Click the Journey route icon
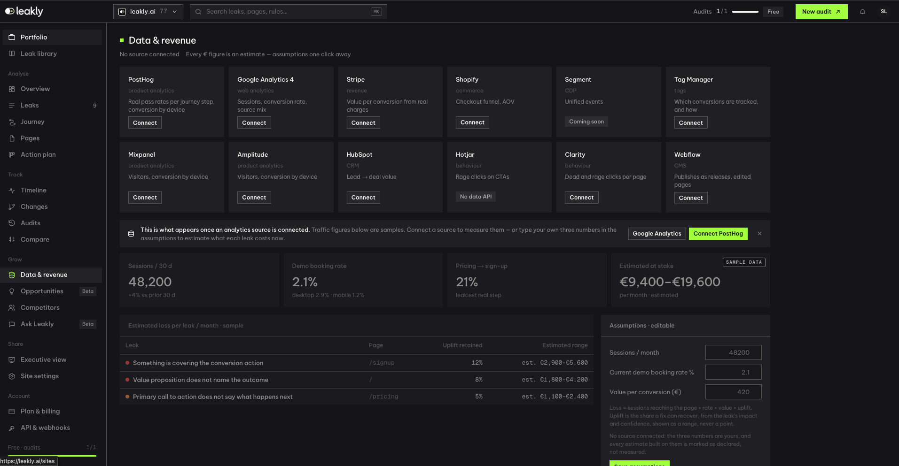Image resolution: width=899 pixels, height=466 pixels. point(12,122)
